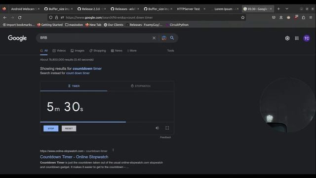Viewport: 316px width, 178px height.
Task: Click the timer progress bar
Action: click(107, 122)
